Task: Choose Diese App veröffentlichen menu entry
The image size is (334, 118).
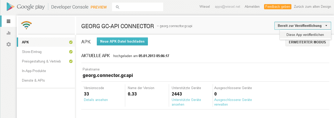Action: coord(305,35)
